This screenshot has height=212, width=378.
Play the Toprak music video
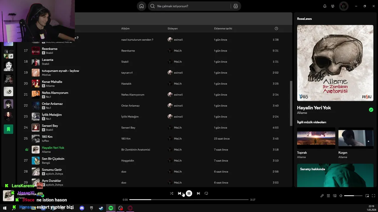pyautogui.click(x=316, y=138)
